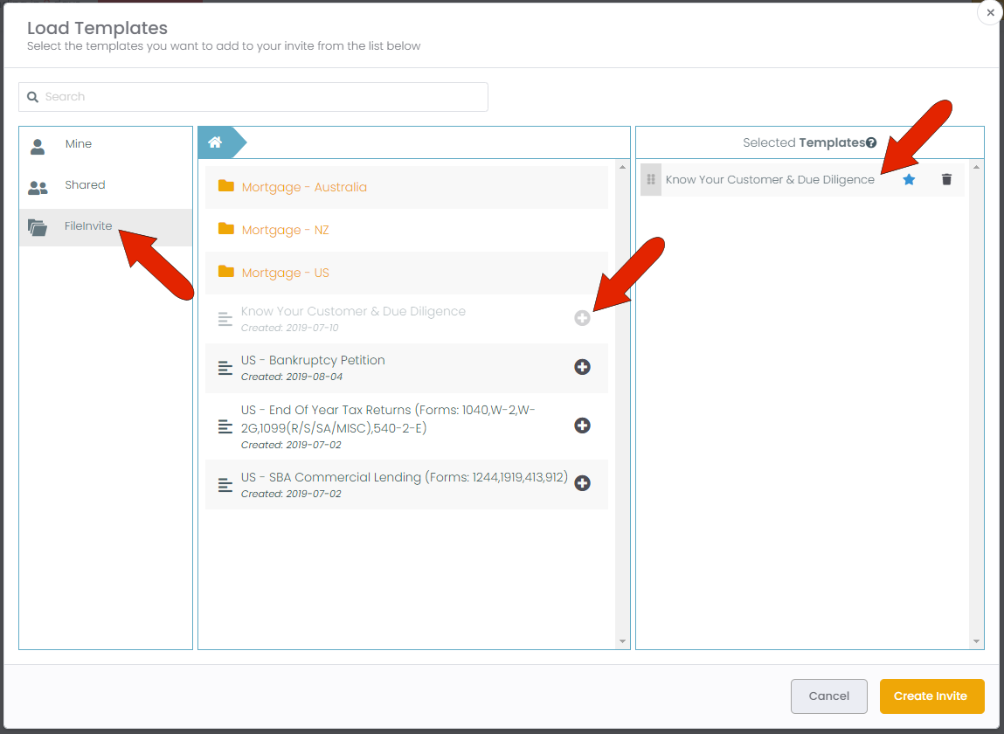
Task: Click greyed plus icon for Know Your Customer
Action: coord(582,319)
